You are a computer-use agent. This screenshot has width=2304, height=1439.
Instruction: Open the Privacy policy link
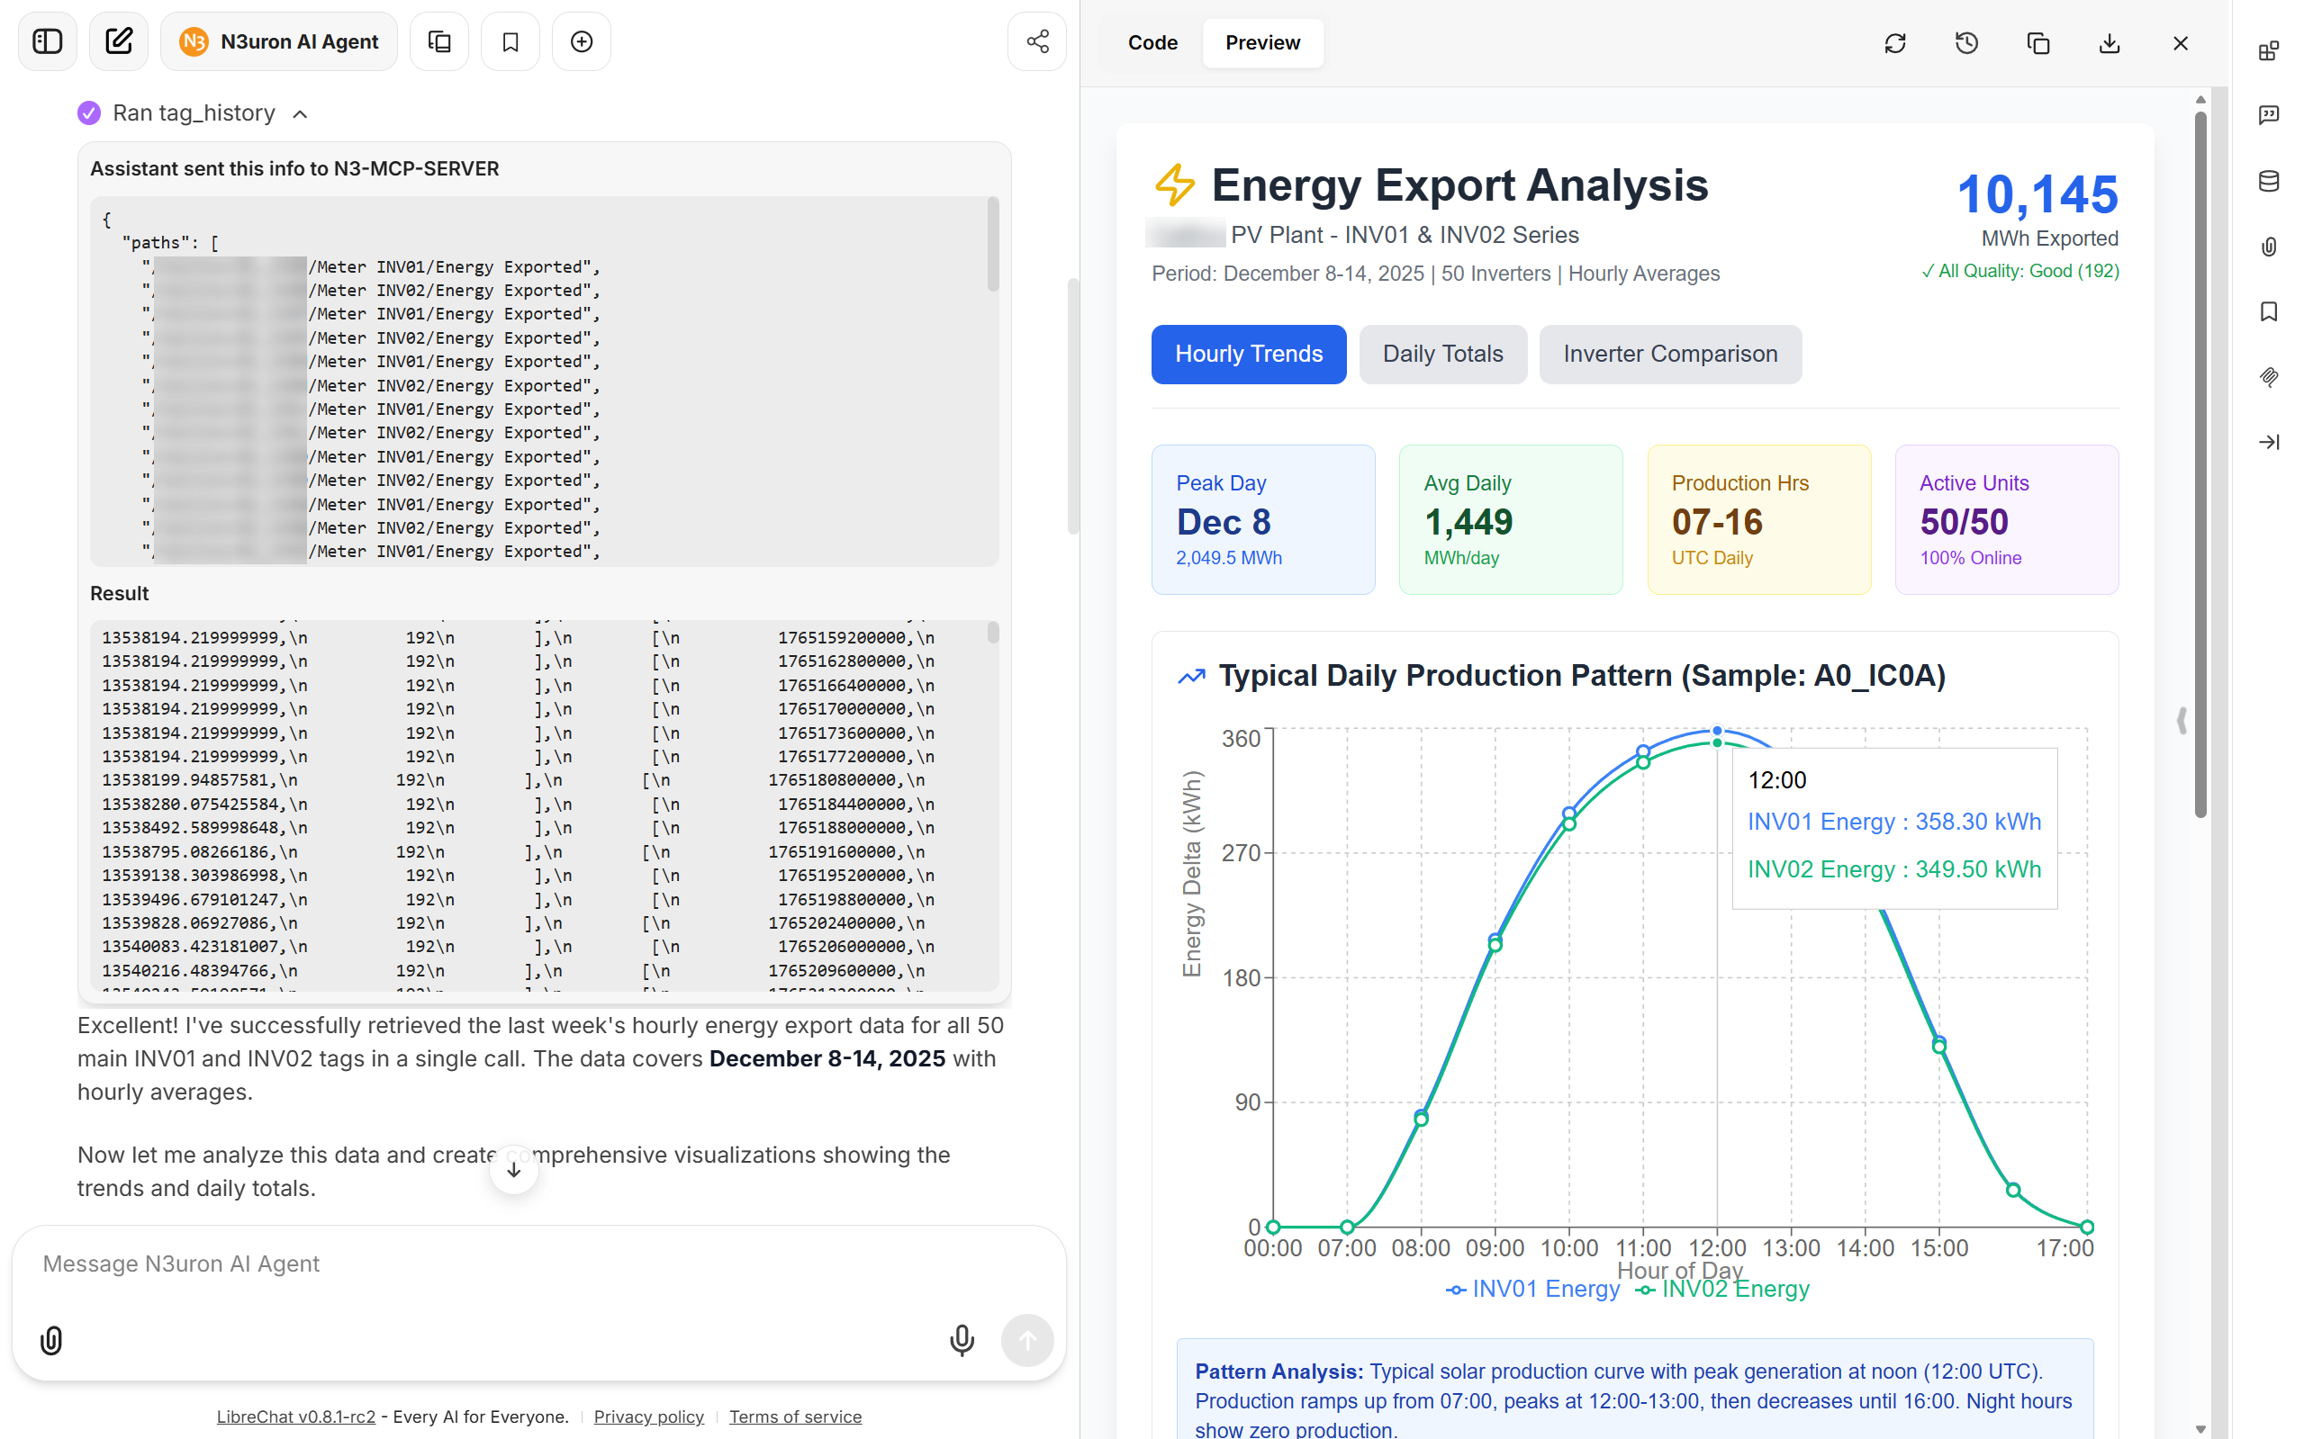tap(648, 1417)
